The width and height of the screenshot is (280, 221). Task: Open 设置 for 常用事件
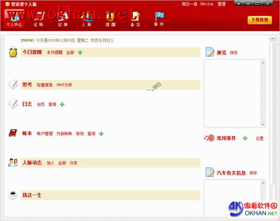tap(260, 139)
